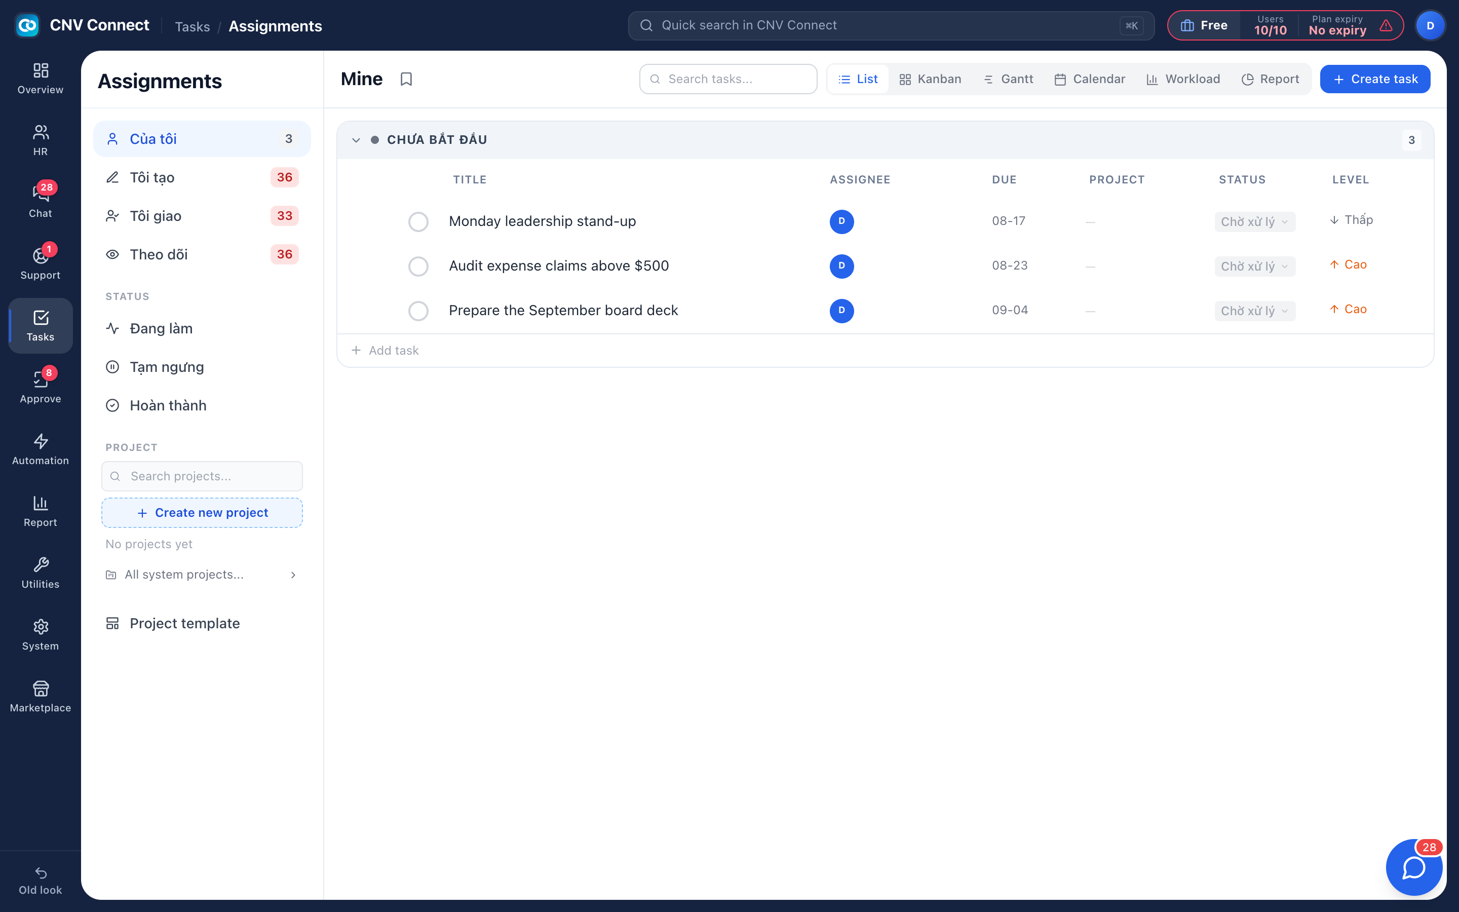Filter by Tạm ngưng status
This screenshot has width=1459, height=912.
click(x=202, y=367)
